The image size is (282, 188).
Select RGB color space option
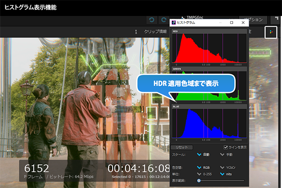[x=203, y=167]
